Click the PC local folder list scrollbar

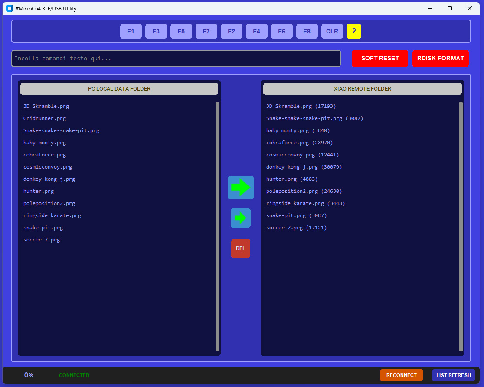[218, 226]
